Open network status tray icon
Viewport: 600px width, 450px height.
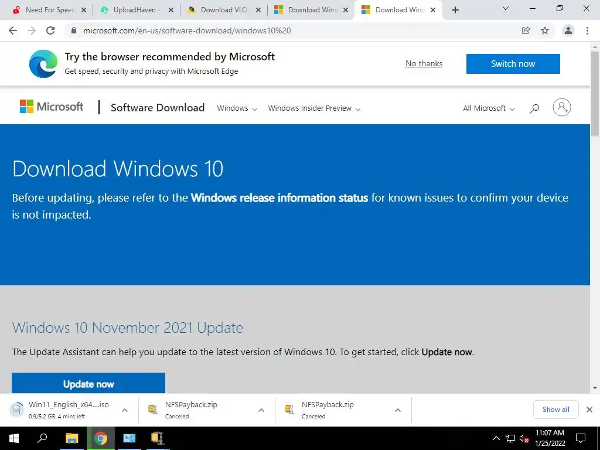pos(510,438)
